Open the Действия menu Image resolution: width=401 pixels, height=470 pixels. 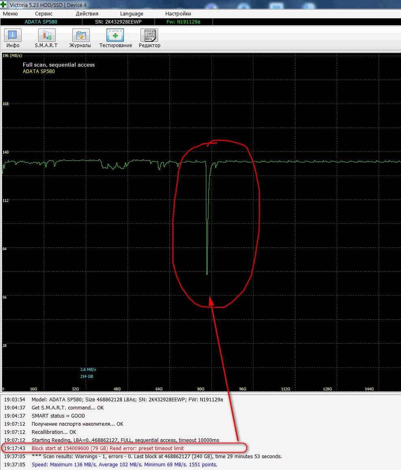click(x=87, y=13)
